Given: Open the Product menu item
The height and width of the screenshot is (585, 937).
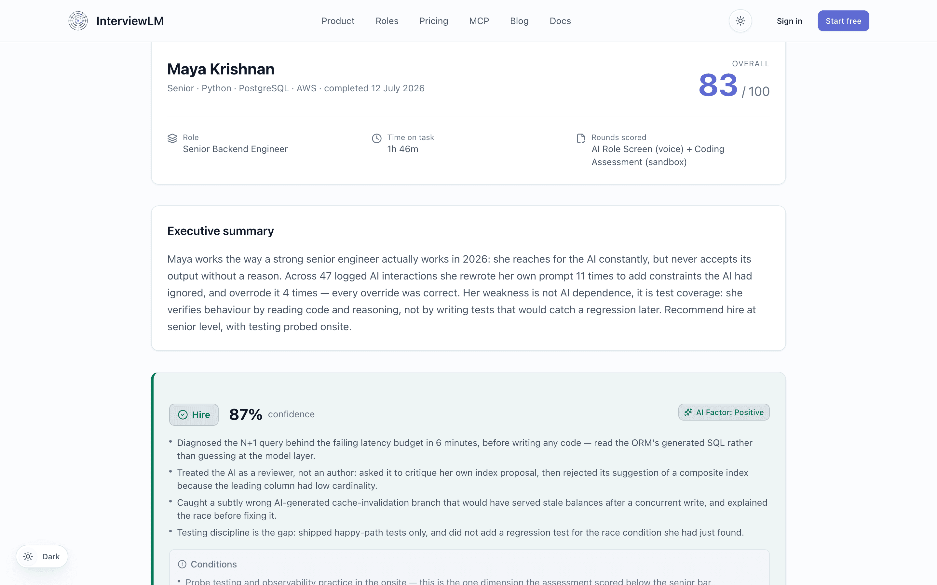Looking at the screenshot, I should [338, 21].
